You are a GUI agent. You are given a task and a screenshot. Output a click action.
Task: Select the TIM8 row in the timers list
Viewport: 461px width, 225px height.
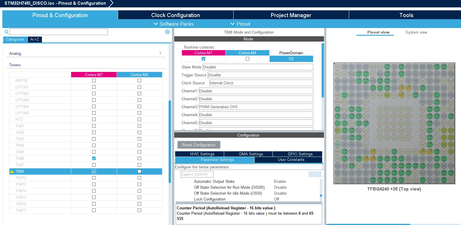click(x=86, y=171)
